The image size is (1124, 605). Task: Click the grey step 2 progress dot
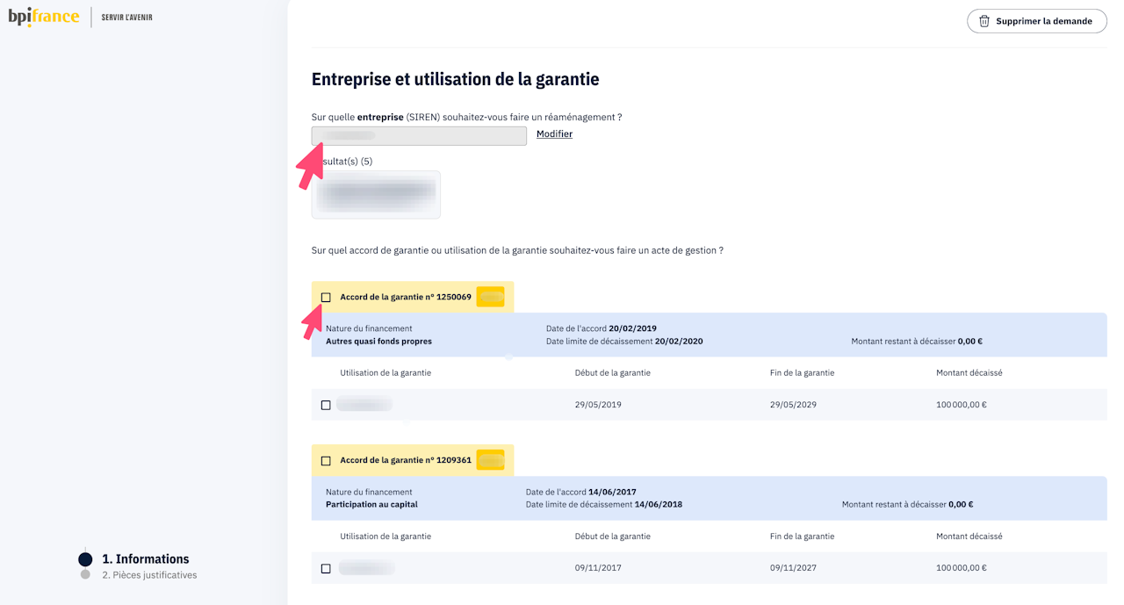click(85, 575)
